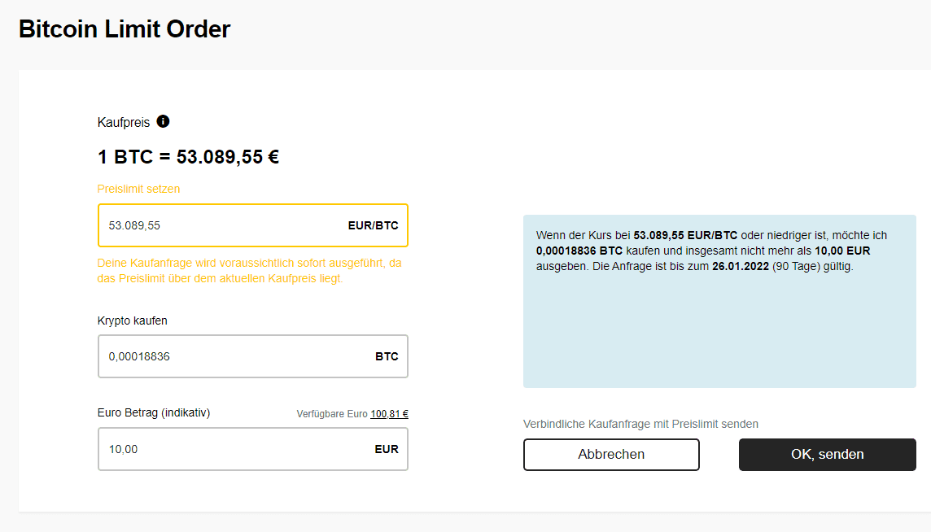
Task: Click the Euro Betrag (indikativ) label
Action: point(154,412)
